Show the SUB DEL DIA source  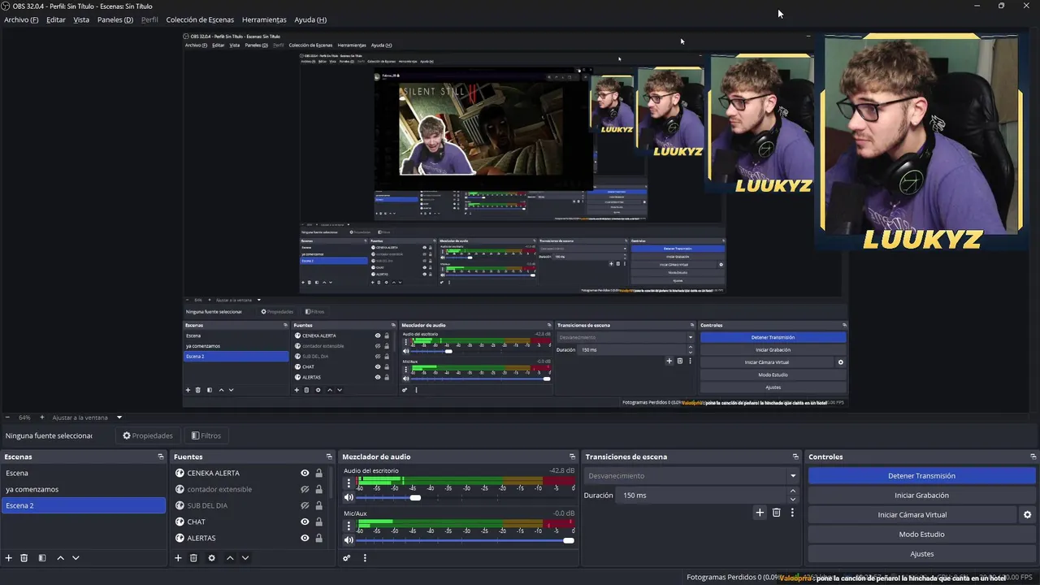tap(305, 505)
